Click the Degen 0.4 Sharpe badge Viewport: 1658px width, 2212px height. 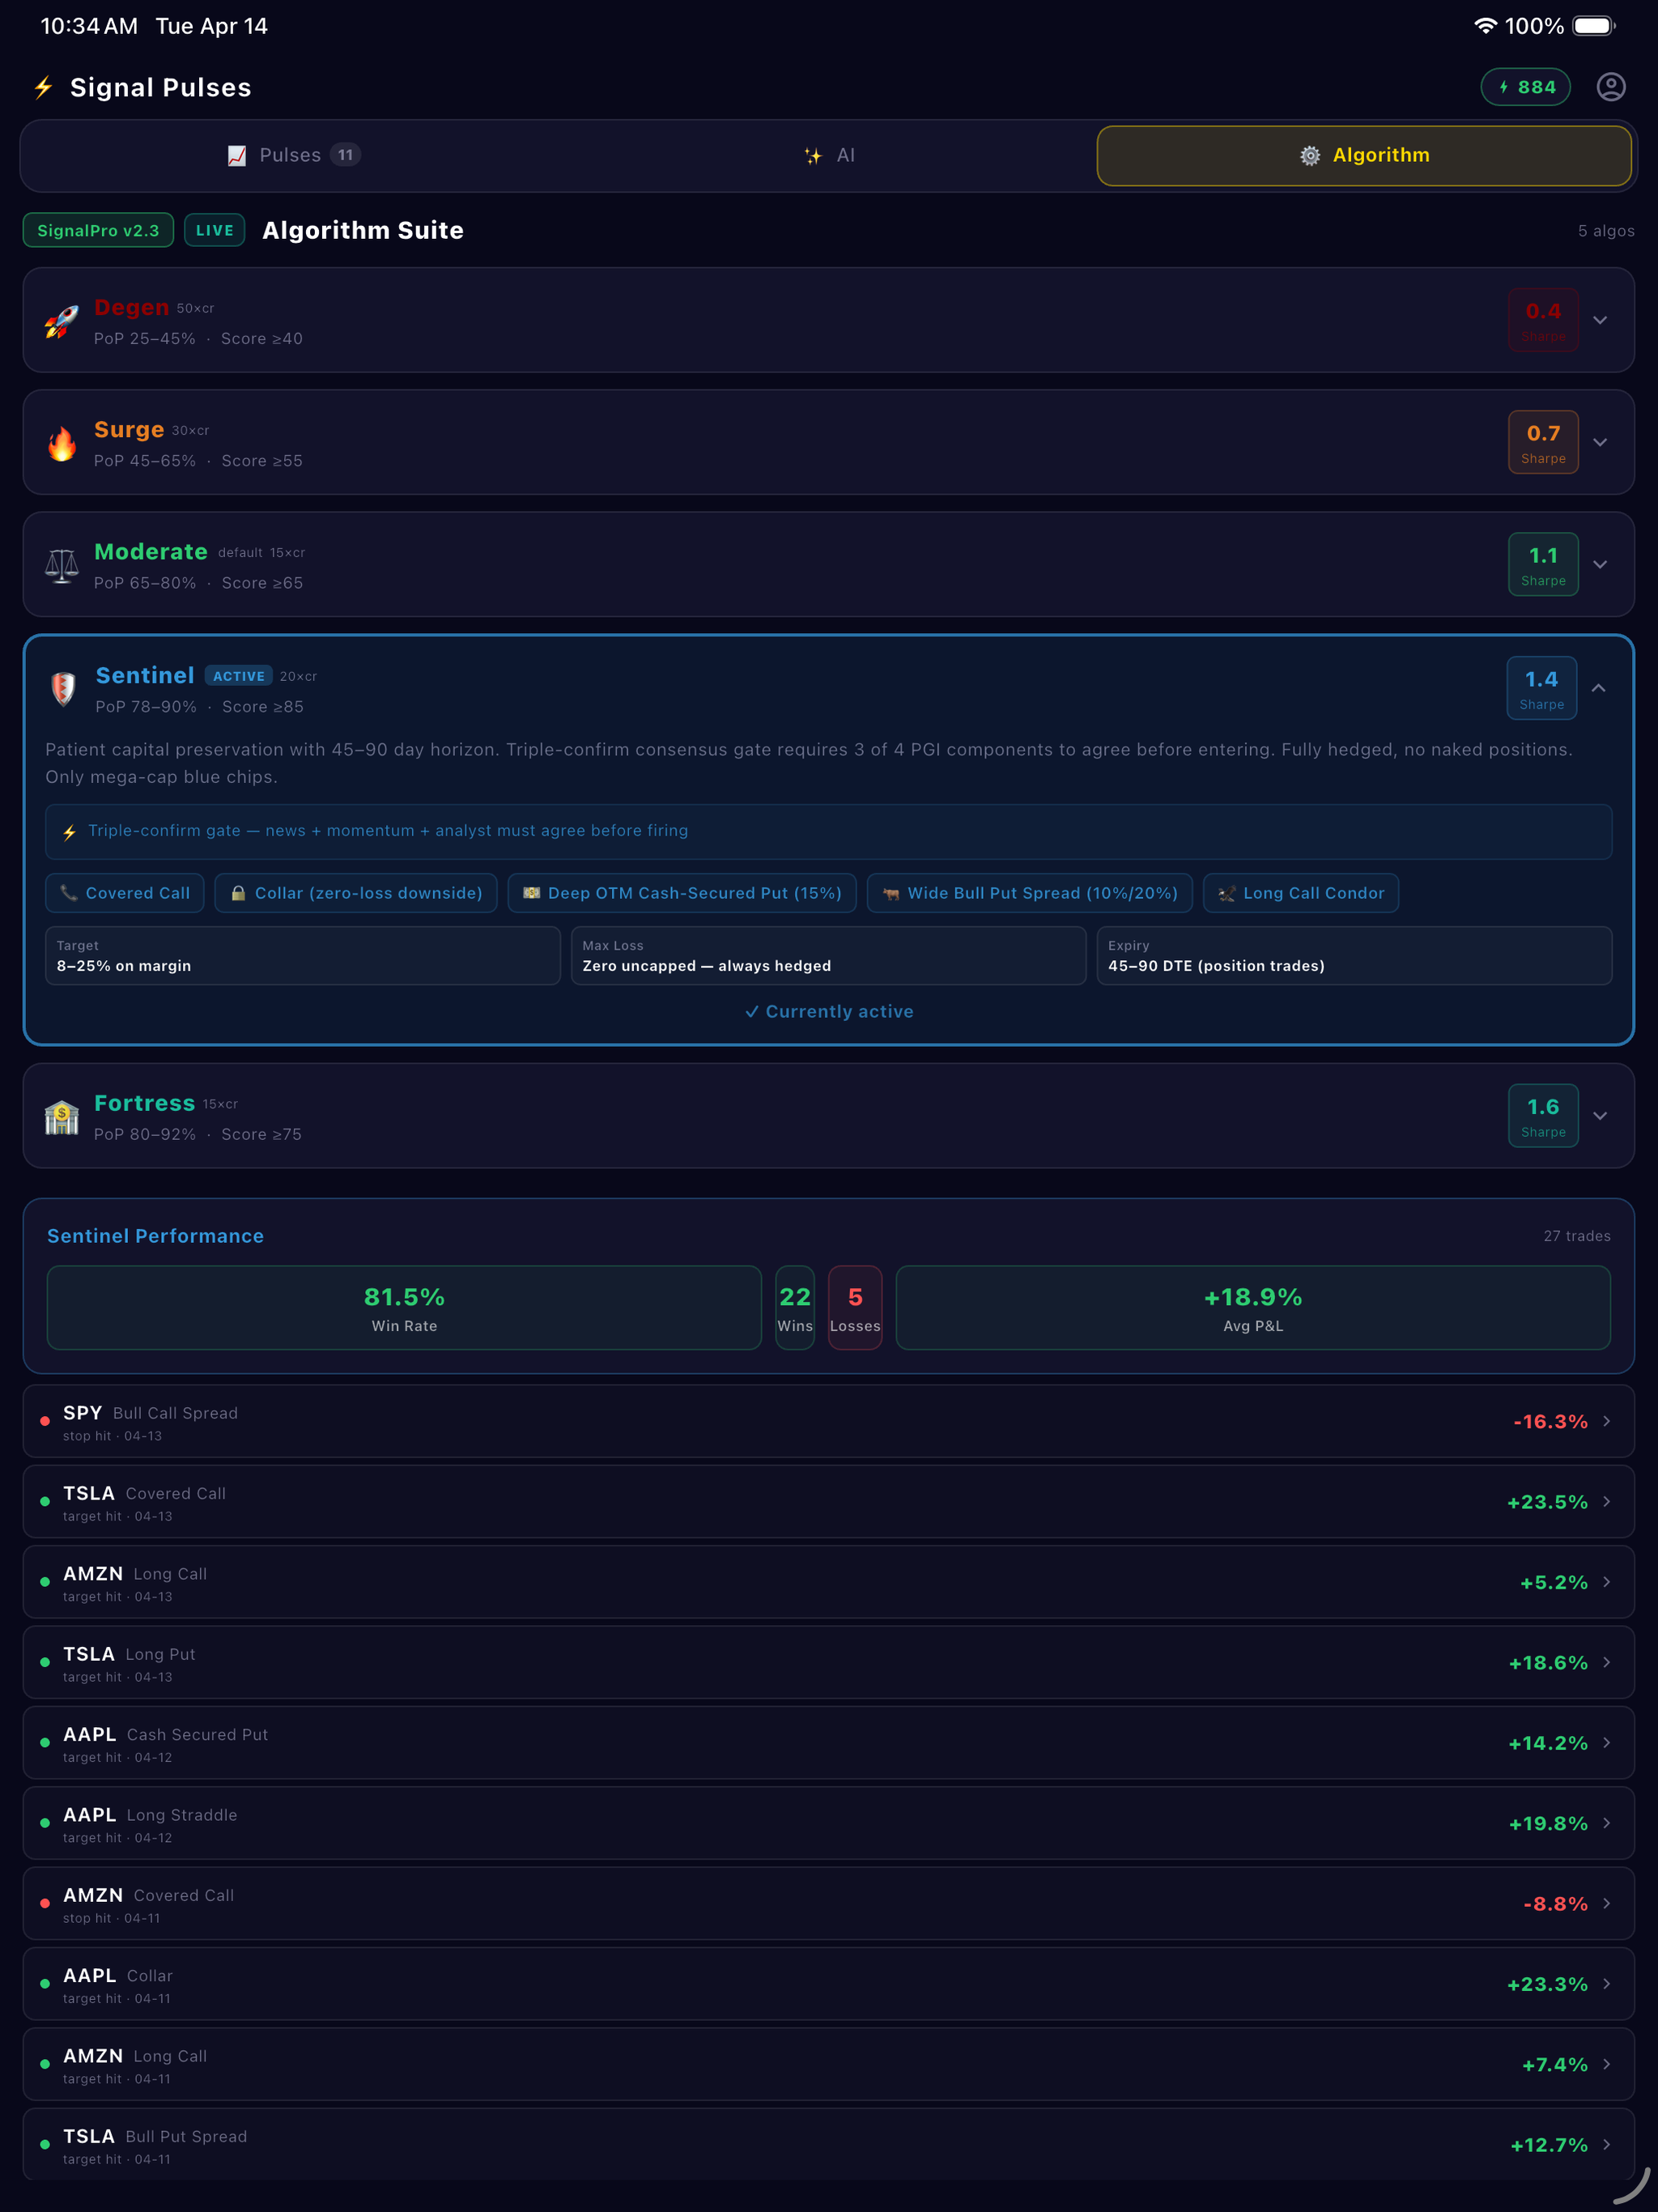pyautogui.click(x=1543, y=320)
